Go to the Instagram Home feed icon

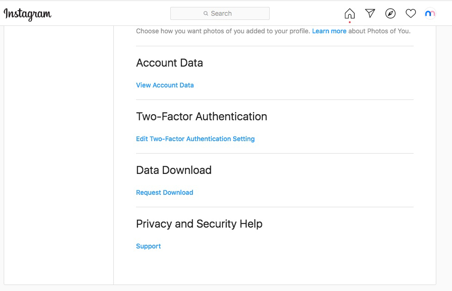[349, 13]
